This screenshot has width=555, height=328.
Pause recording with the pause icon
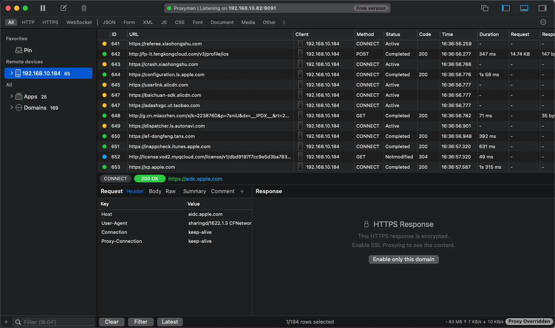(x=43, y=8)
